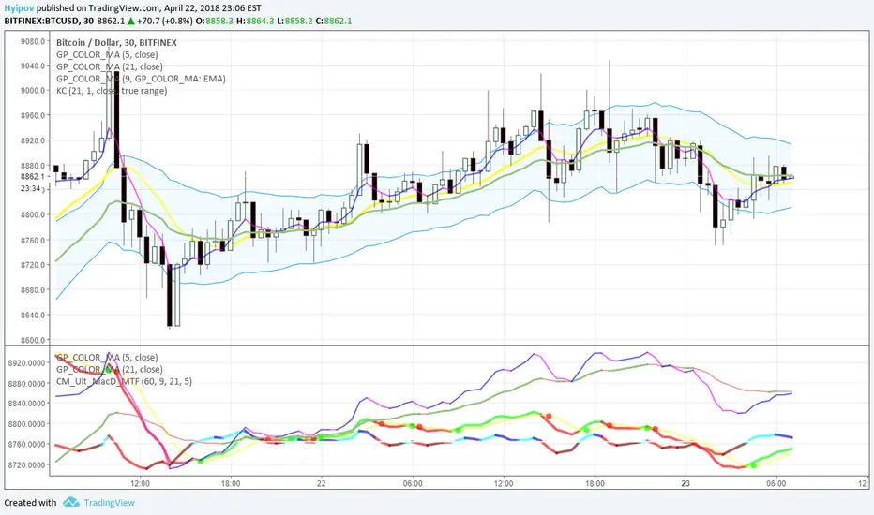This screenshot has height=515, width=874.
Task: Click the 23:34 countdown label on the price axis
Action: [31, 189]
